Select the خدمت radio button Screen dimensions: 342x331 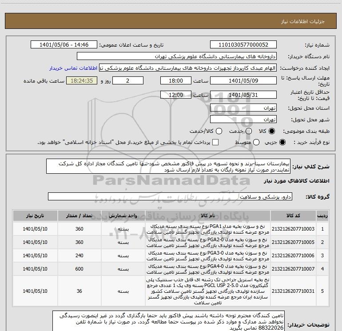click(249, 131)
